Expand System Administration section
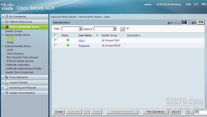The height and width of the screenshot is (117, 207). click(x=3, y=93)
